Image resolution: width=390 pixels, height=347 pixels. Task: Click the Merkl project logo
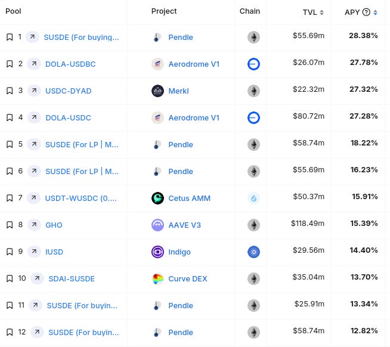point(157,91)
